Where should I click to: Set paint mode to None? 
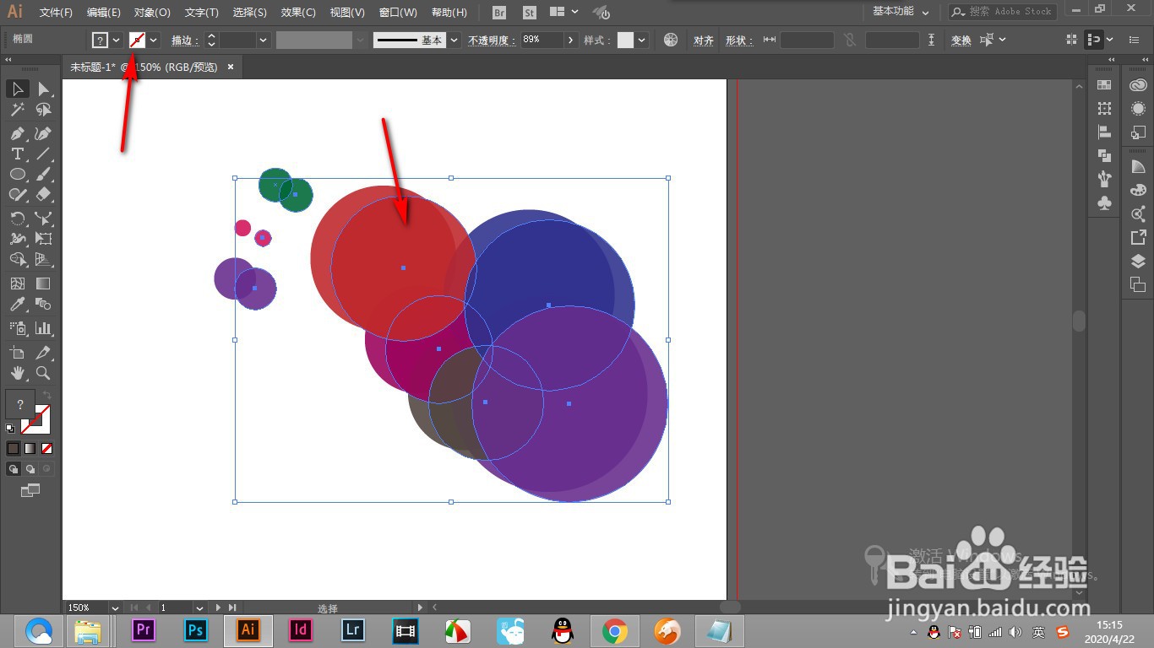(x=46, y=448)
